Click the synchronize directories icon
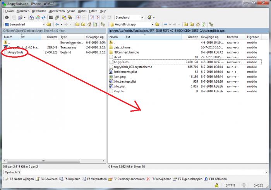This screenshot has width=271, height=190. pos(43,17)
